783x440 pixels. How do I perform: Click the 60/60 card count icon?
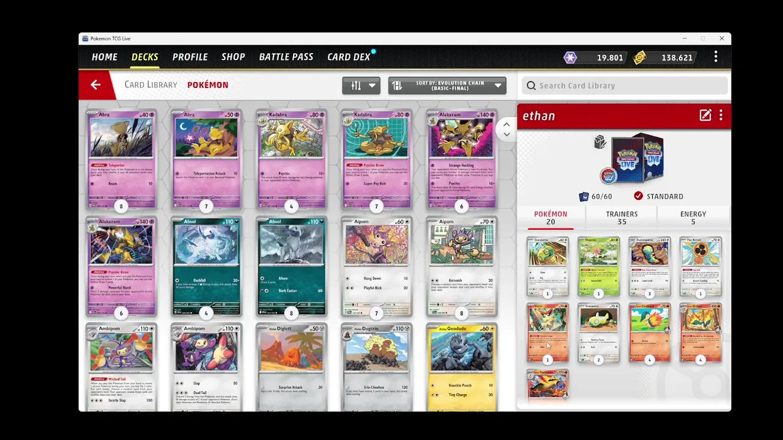584,196
